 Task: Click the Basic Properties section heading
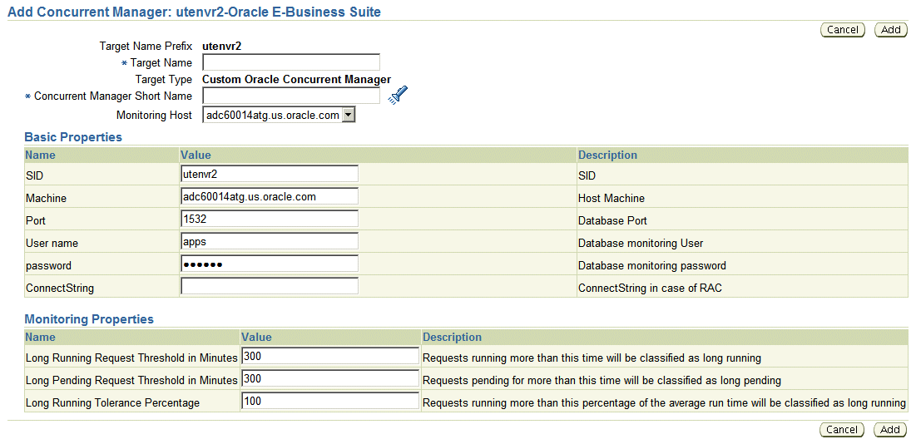73,137
